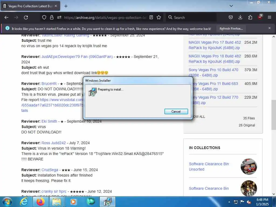276x207 pixels.
Task: Open Windows Media Player from taskbar
Action: click(73, 202)
